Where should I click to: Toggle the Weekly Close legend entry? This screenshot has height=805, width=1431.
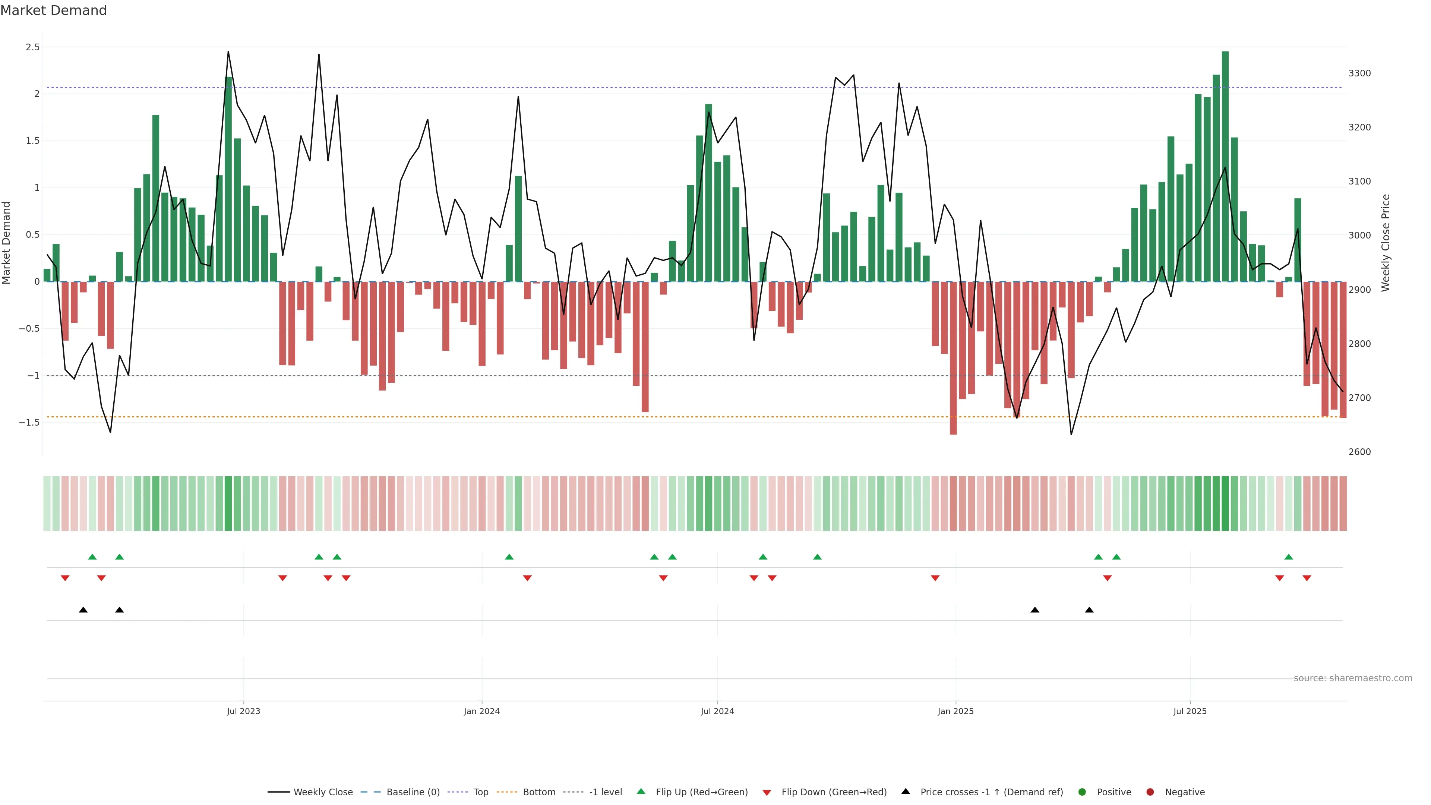tap(323, 792)
